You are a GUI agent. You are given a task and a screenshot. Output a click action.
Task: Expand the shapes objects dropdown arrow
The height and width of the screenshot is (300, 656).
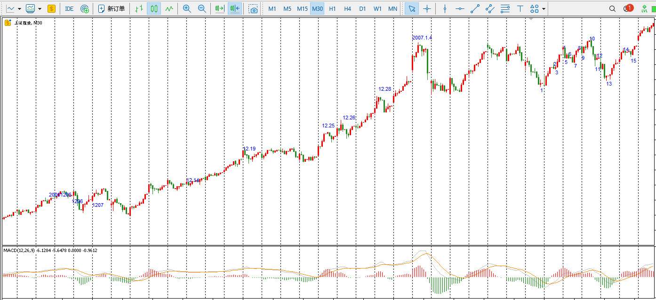coord(544,8)
